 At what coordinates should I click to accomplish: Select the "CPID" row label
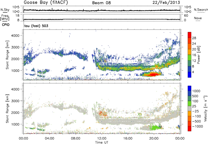point(6,25)
